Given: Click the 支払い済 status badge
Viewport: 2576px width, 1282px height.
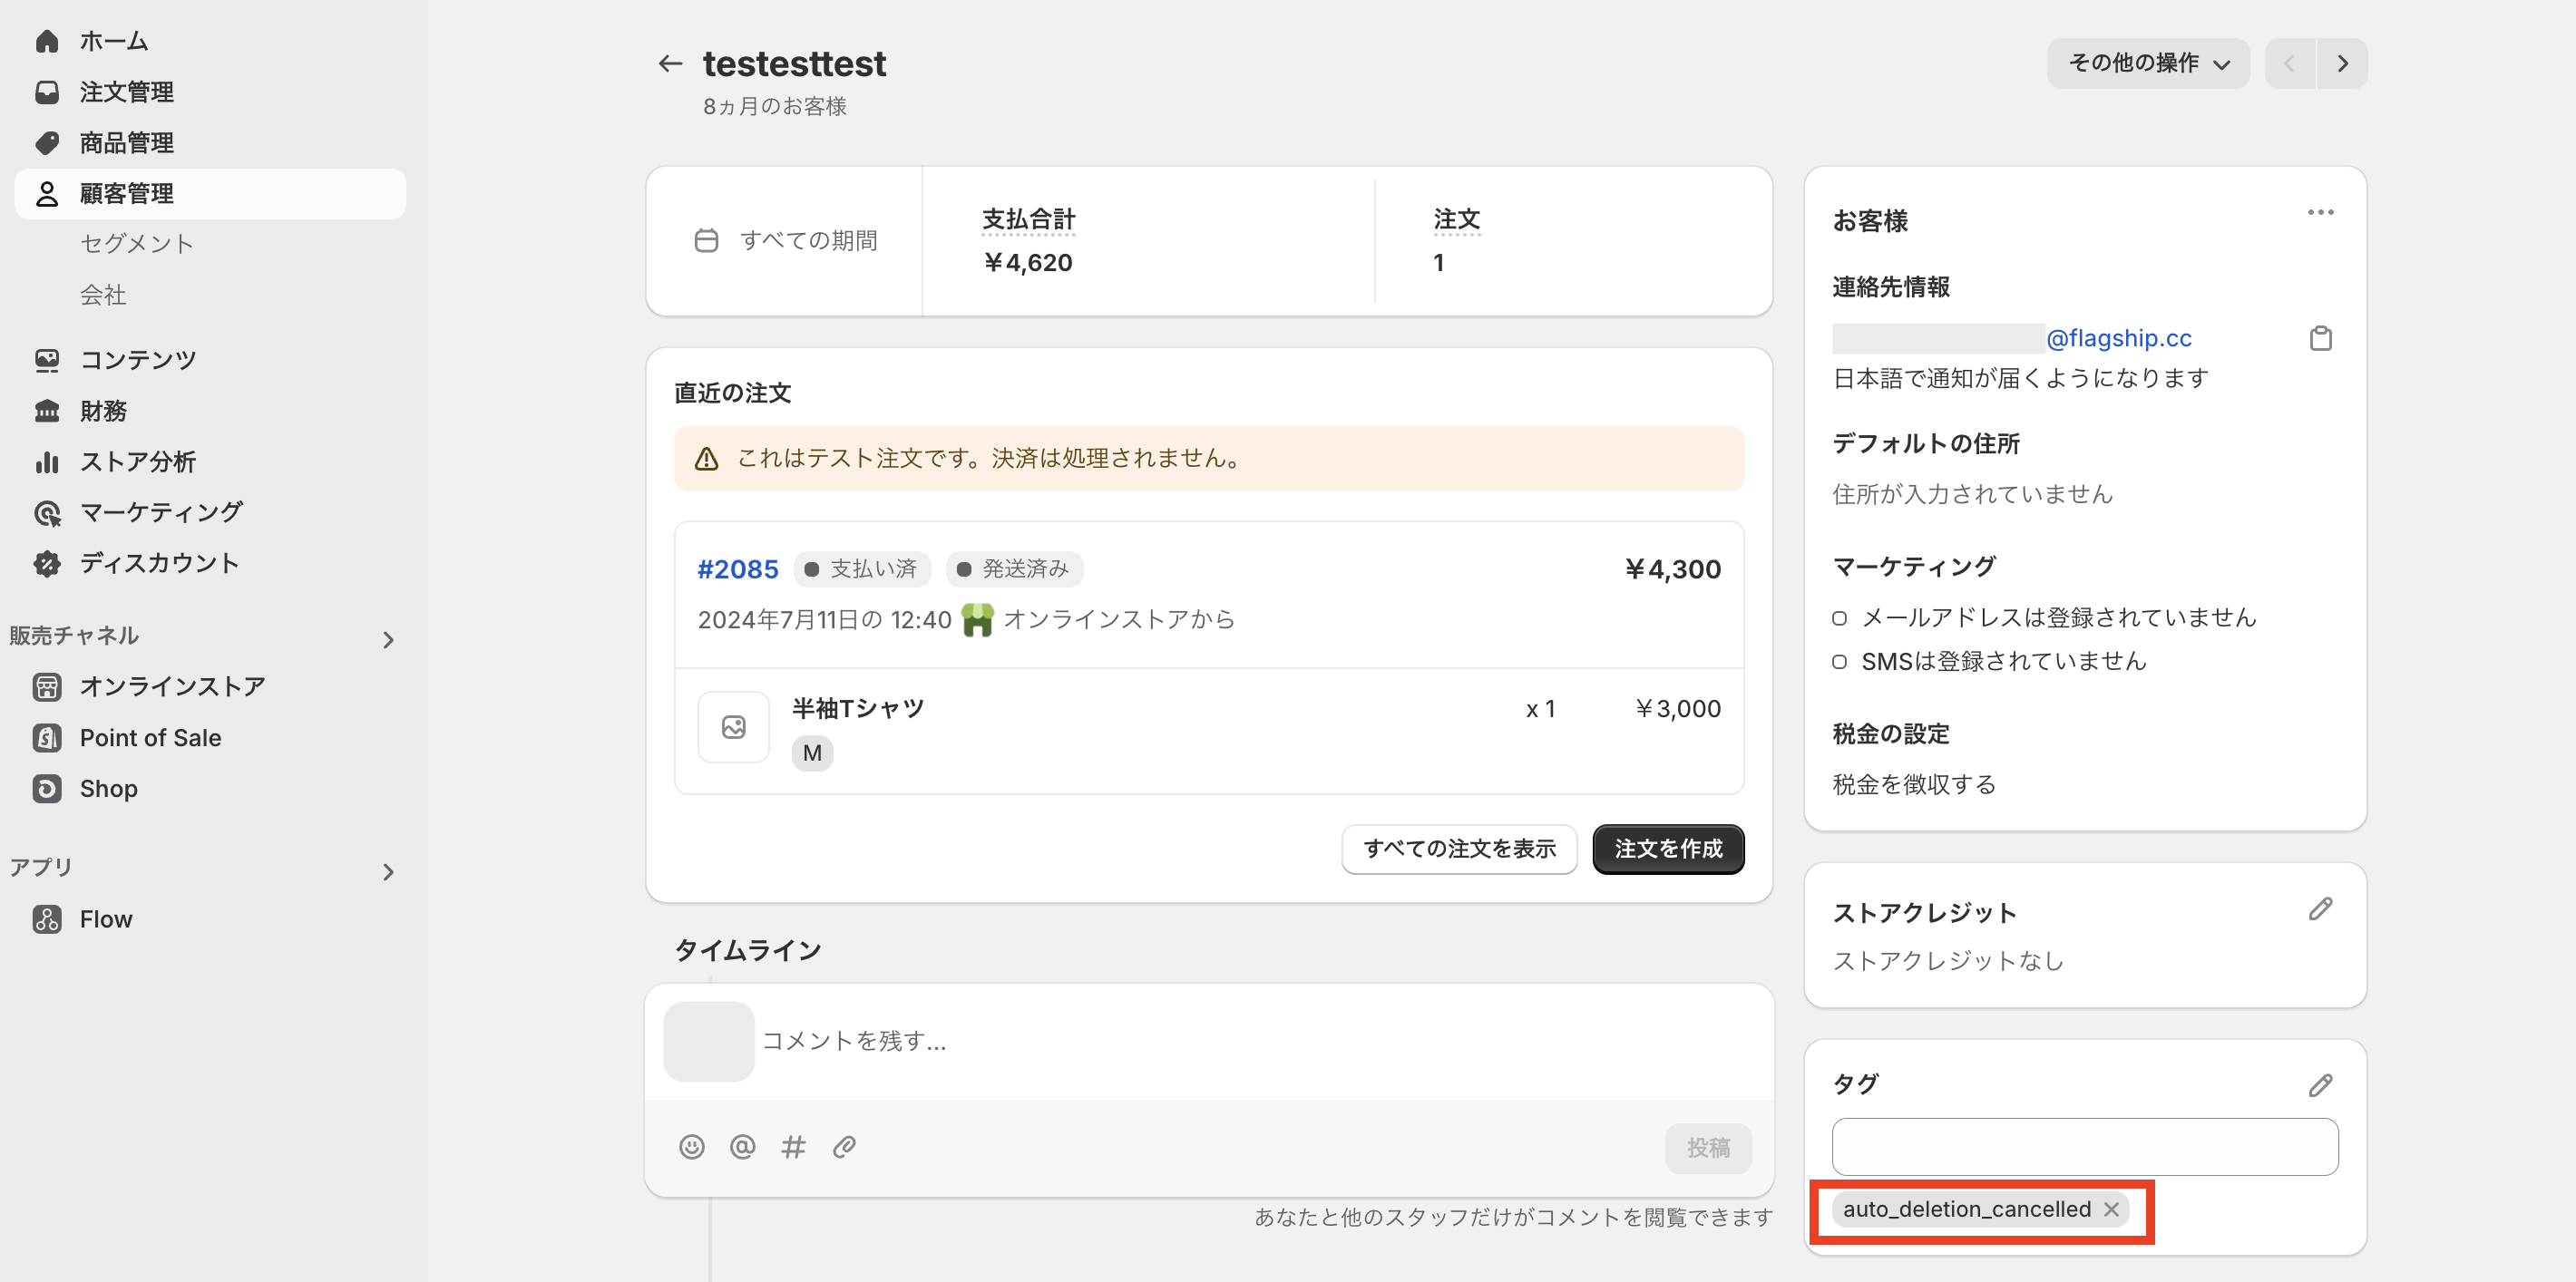Looking at the screenshot, I should 862,568.
